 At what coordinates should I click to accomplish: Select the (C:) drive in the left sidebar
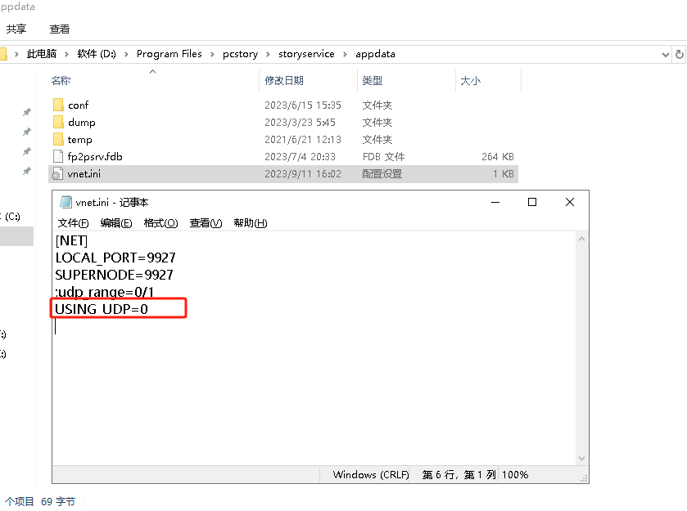coord(11,217)
